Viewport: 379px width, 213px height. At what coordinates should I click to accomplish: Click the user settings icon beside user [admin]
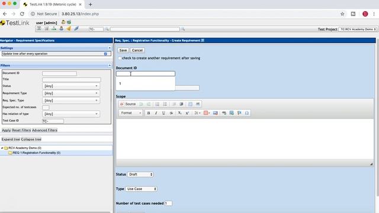[x=63, y=22]
